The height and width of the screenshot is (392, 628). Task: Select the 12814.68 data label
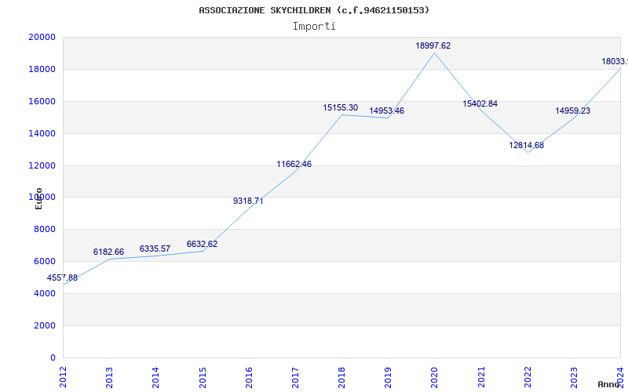[526, 145]
